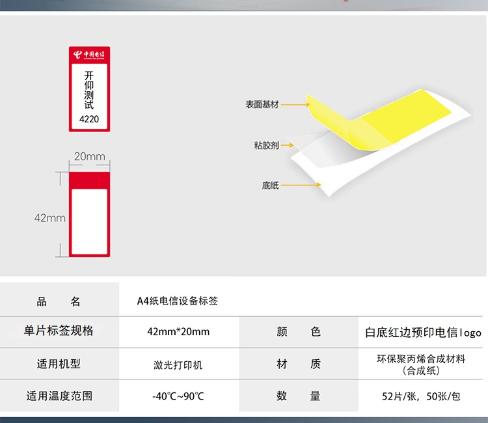This screenshot has width=488, height=423.
Task: Click the blank red-bordered label dimension diagram
Action: (89, 214)
